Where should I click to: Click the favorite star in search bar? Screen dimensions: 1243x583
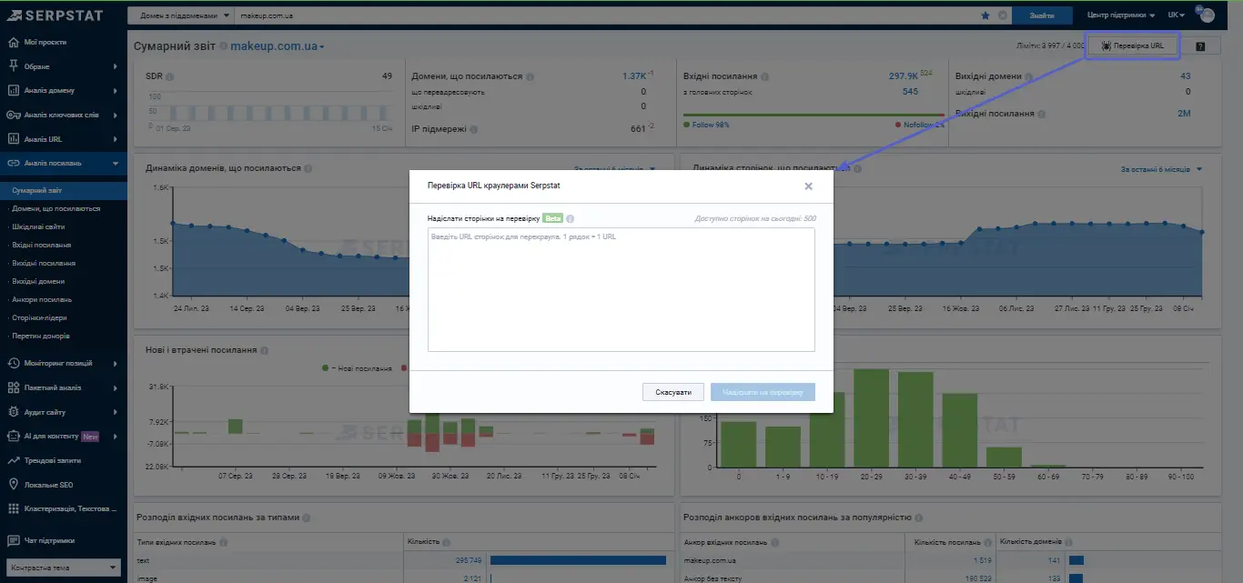pyautogui.click(x=985, y=15)
